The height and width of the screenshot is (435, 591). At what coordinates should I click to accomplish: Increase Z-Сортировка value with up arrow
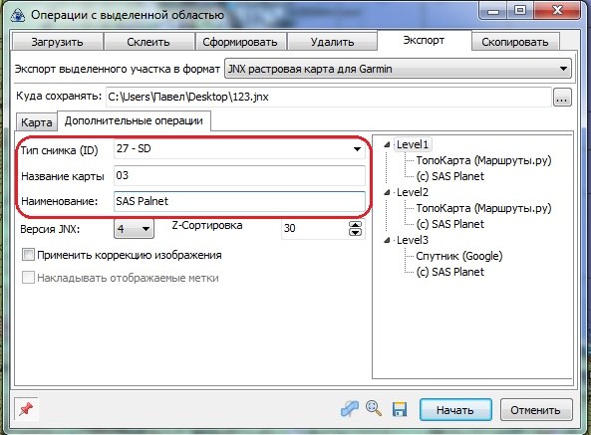tap(356, 225)
